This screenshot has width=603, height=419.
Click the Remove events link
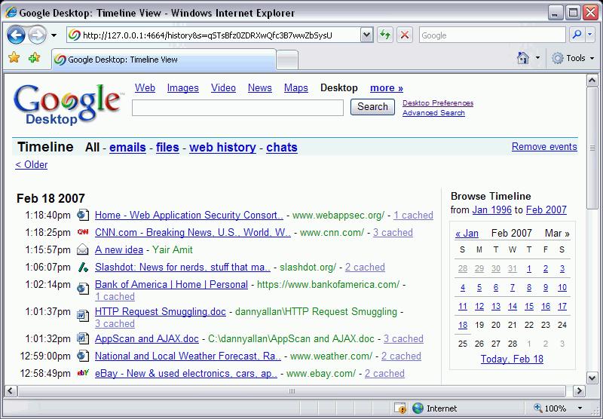[544, 146]
